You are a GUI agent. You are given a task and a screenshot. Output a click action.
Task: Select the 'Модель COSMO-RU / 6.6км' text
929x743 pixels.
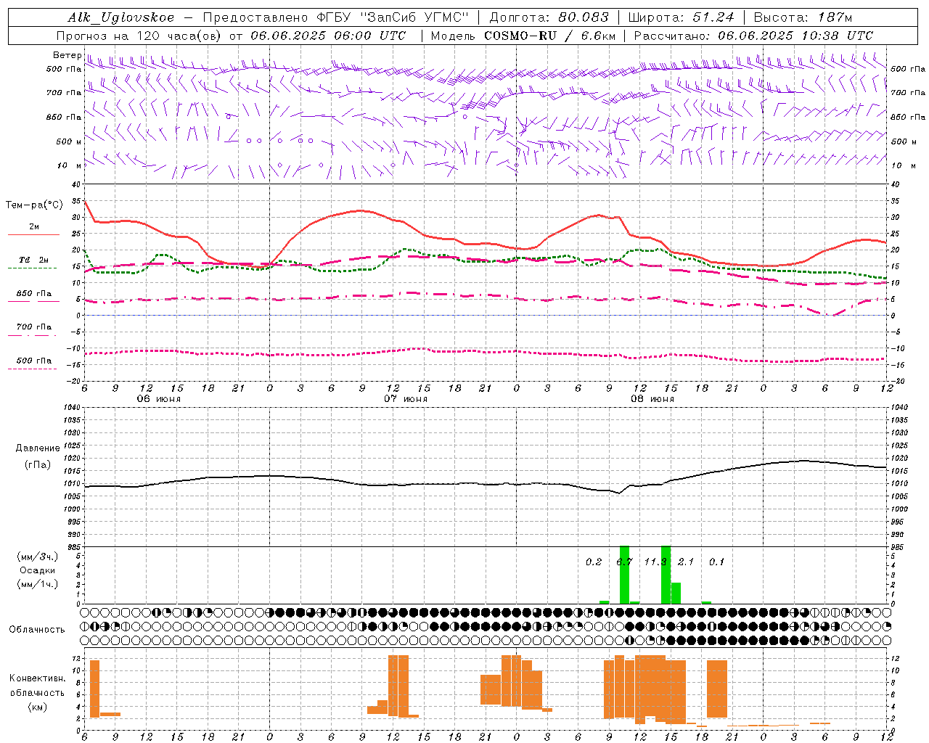pyautogui.click(x=523, y=36)
